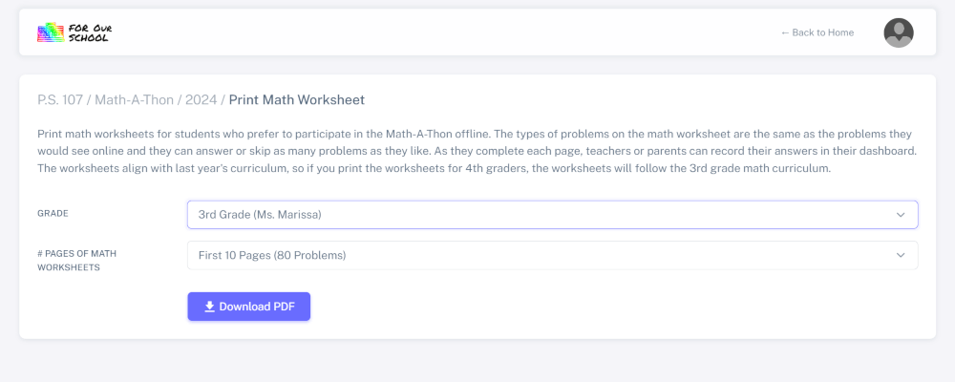Click the pages dropdown chevron arrow
This screenshot has width=955, height=382.
coord(900,255)
